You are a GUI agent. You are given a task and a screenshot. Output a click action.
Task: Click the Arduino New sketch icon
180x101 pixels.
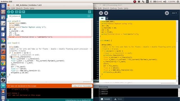pos(16,12)
